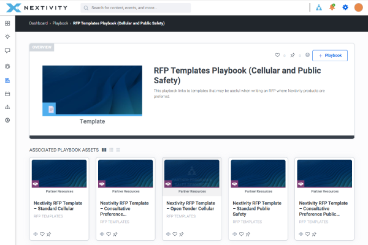Switch assets to list view
The height and width of the screenshot is (245, 368).
pos(118,149)
